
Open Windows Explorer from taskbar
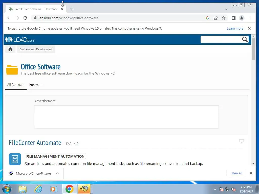tap(23, 189)
